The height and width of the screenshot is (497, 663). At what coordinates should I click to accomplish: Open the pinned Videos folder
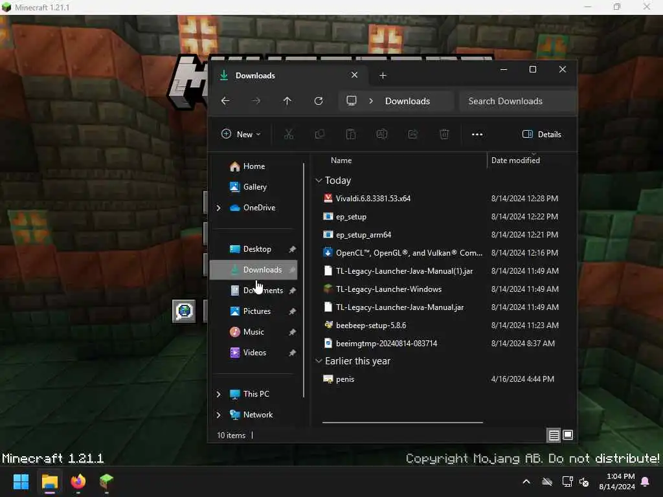pos(254,353)
